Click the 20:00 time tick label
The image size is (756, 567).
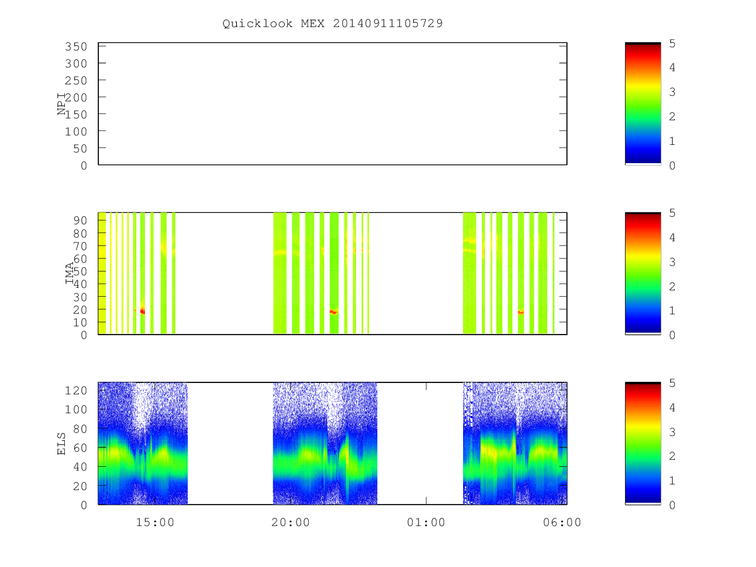coord(290,522)
